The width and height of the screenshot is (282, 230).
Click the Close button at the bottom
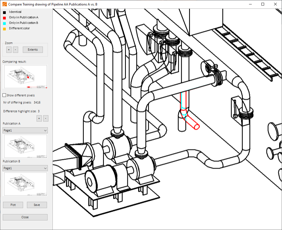pyautogui.click(x=25, y=217)
